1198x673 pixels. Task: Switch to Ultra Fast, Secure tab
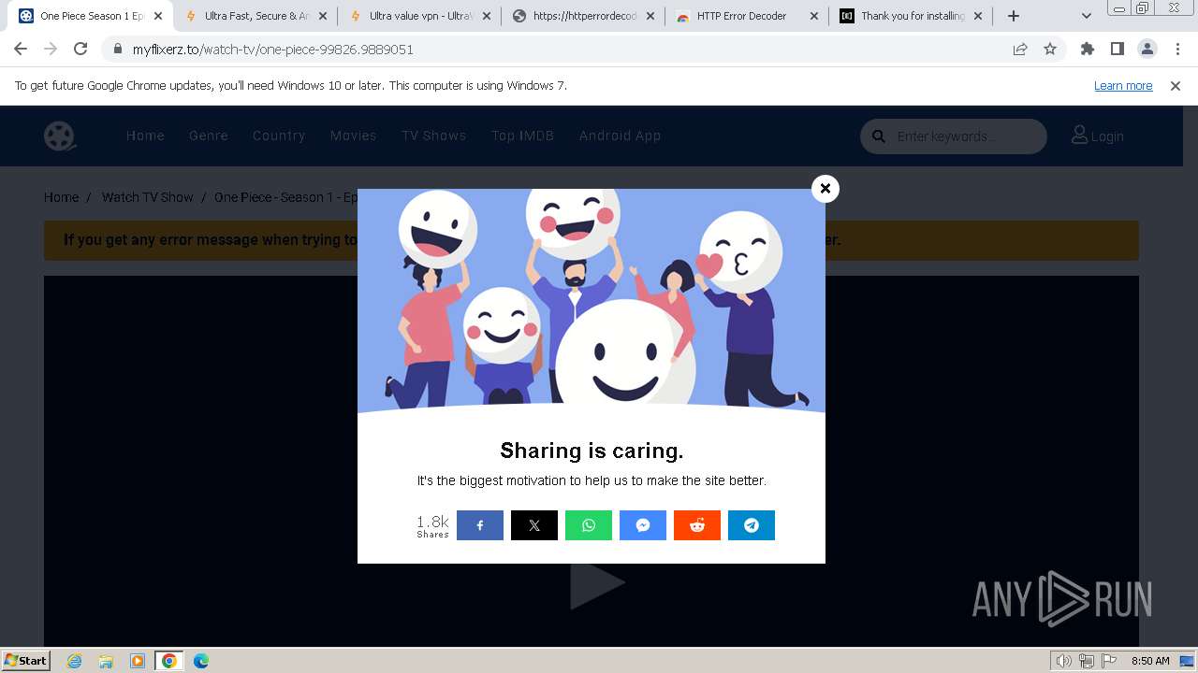[247, 16]
